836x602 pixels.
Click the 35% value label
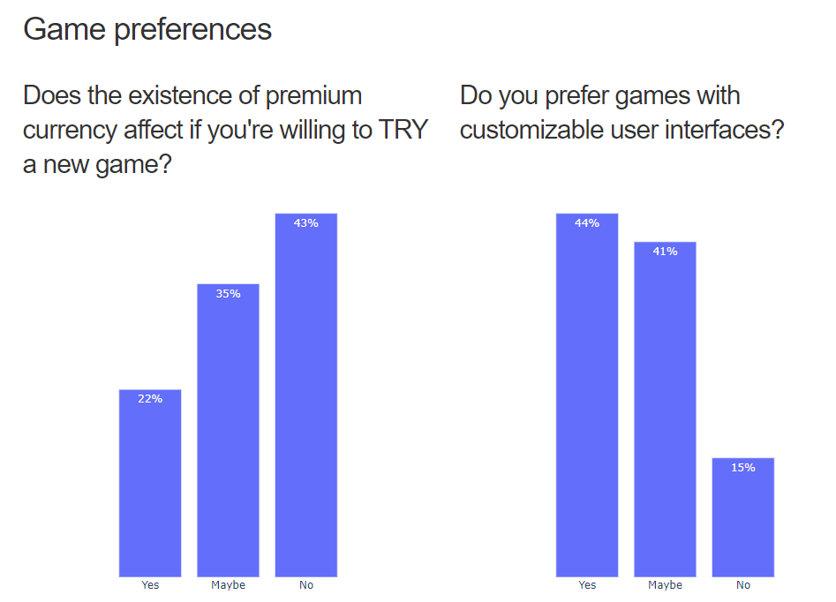click(228, 294)
